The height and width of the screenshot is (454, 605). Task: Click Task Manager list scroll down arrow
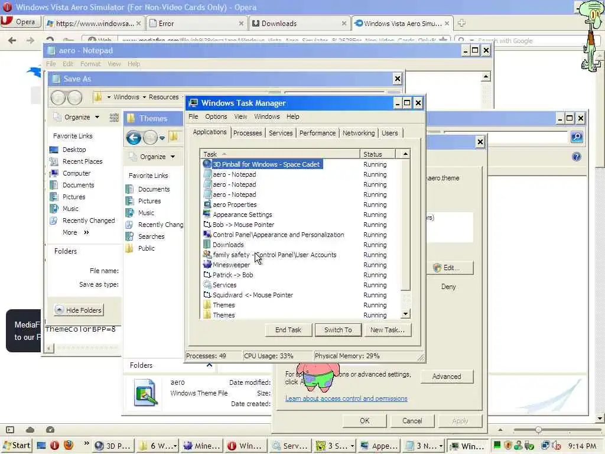click(405, 314)
